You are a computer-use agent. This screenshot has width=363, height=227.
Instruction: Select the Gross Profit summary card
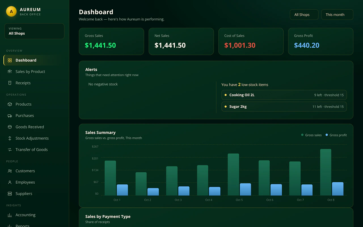(321, 41)
